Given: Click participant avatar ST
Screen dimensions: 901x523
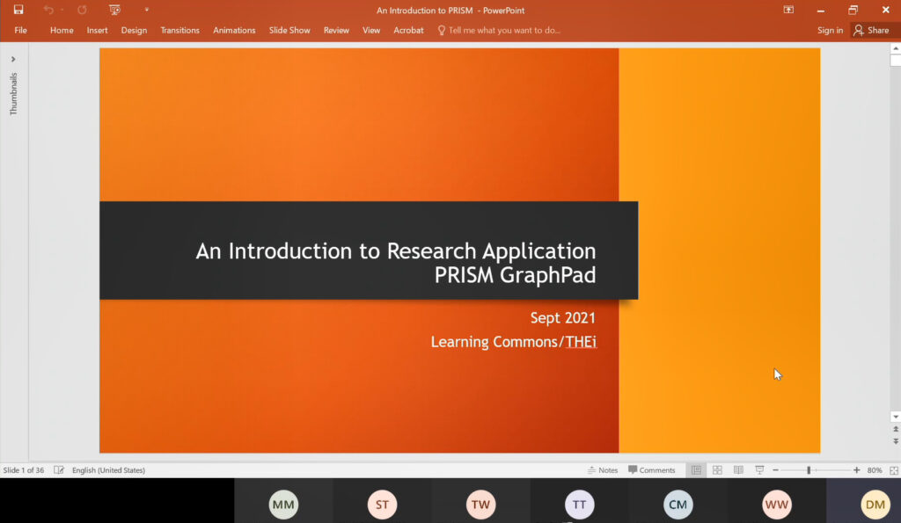Looking at the screenshot, I should pos(382,505).
